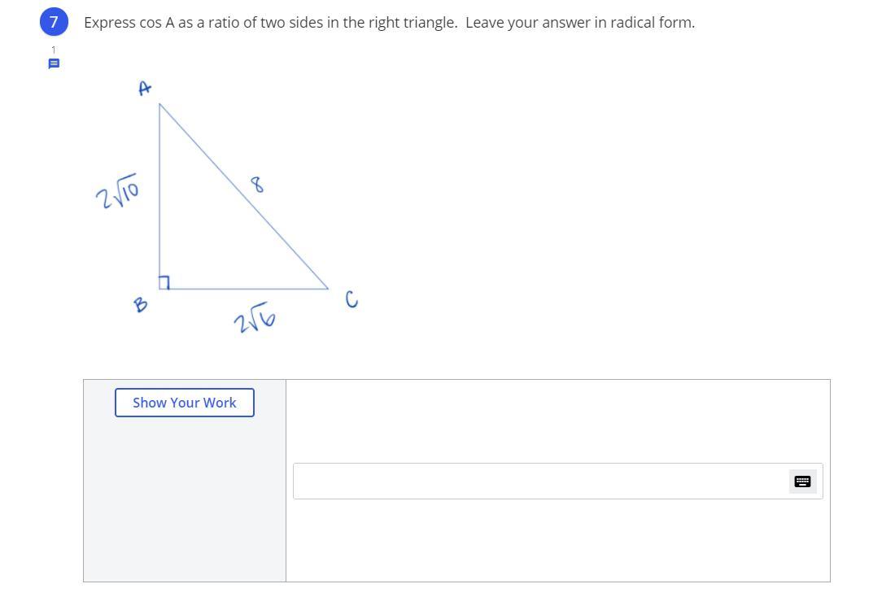Click the right angle marker at vertex B
This screenshot has height=597, width=895.
click(164, 282)
